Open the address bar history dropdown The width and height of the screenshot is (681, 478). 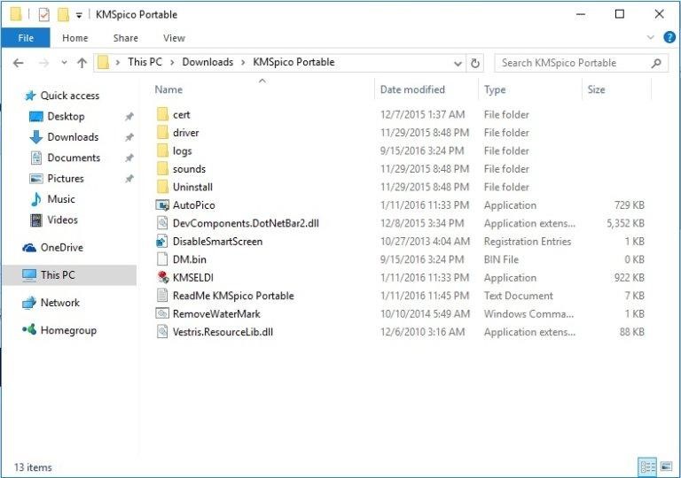tap(458, 63)
